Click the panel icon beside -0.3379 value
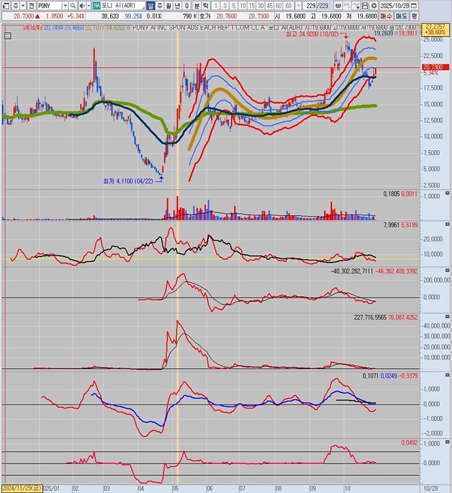Viewport: 452px width, 493px height. [x=447, y=375]
